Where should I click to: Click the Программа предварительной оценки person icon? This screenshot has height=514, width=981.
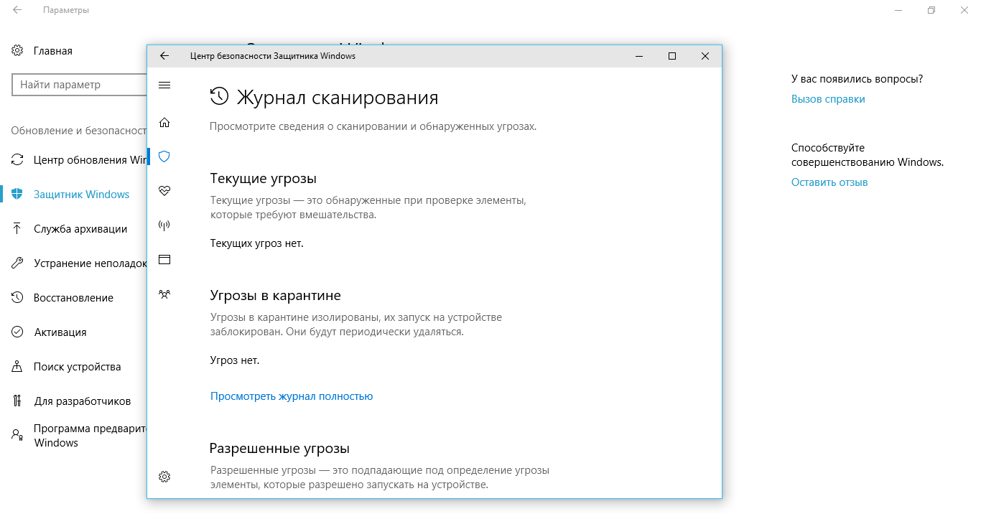(x=17, y=434)
